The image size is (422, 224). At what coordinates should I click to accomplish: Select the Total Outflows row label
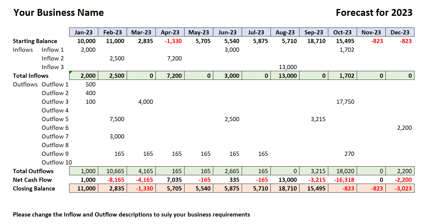coord(33,171)
